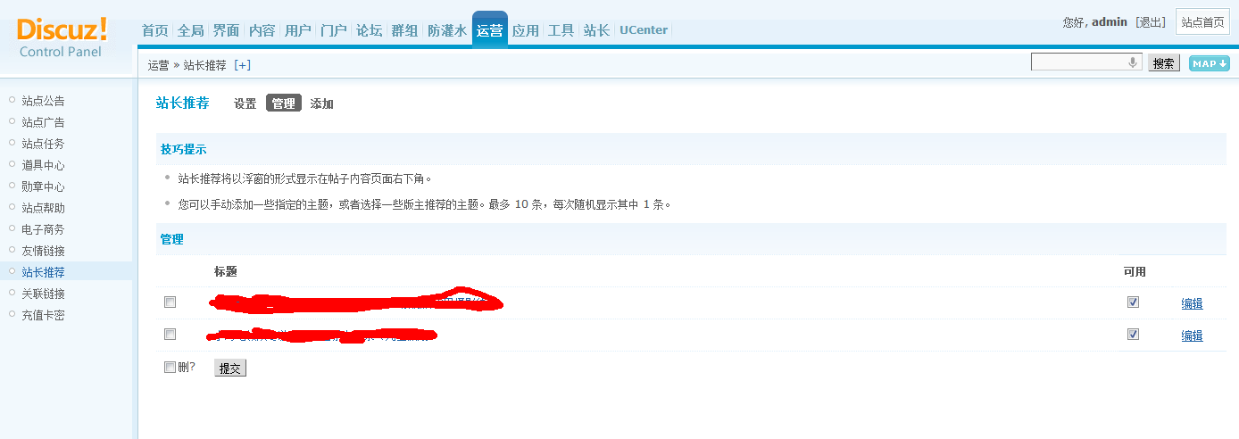
Task: Open 应用 in top navigation
Action: point(525,30)
